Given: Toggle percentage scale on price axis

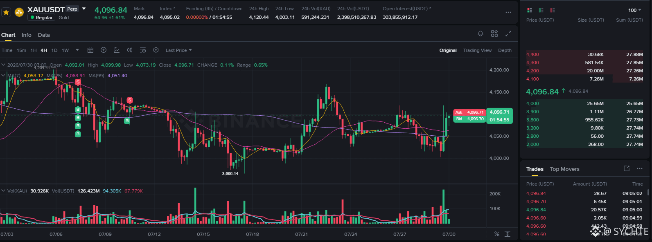Looking at the screenshot, I should click(496, 234).
